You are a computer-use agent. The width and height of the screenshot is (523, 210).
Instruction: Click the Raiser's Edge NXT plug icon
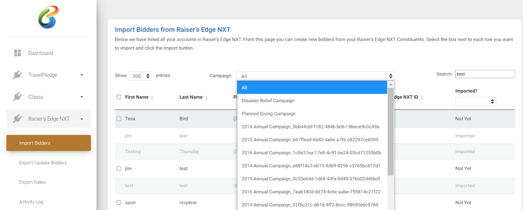(x=17, y=119)
